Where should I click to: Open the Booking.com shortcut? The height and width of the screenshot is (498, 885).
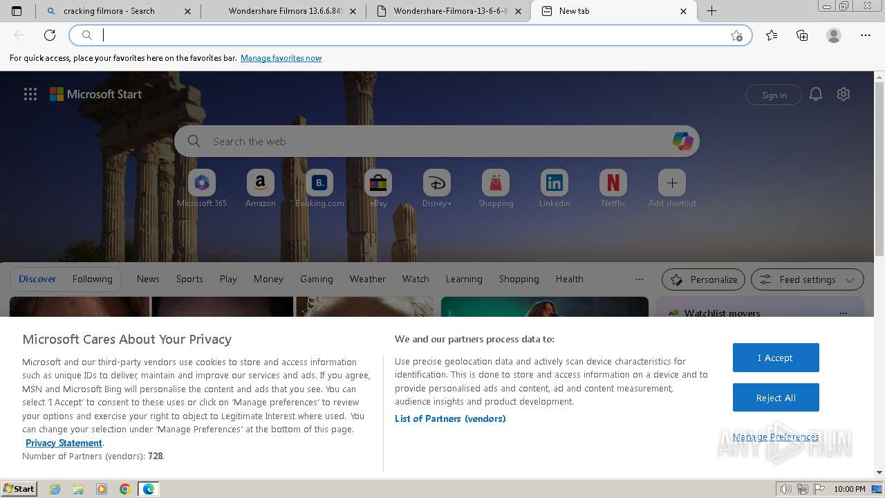(319, 188)
